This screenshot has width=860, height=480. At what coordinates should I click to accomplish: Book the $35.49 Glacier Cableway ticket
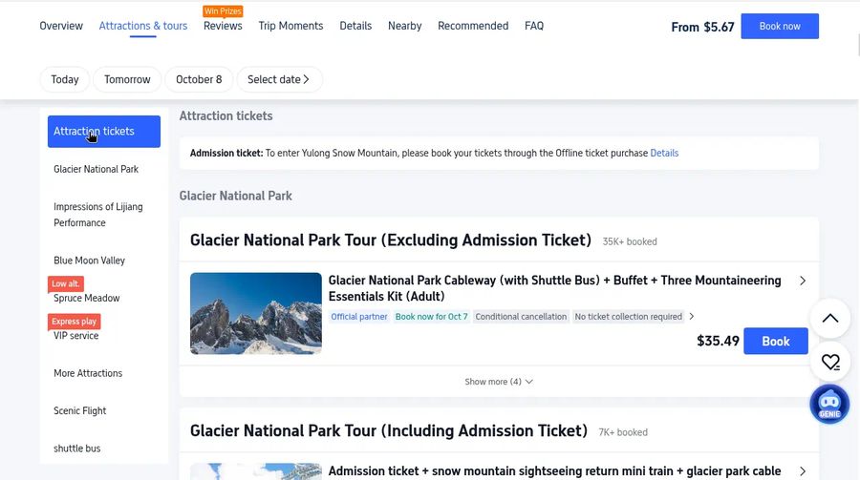[x=776, y=341]
